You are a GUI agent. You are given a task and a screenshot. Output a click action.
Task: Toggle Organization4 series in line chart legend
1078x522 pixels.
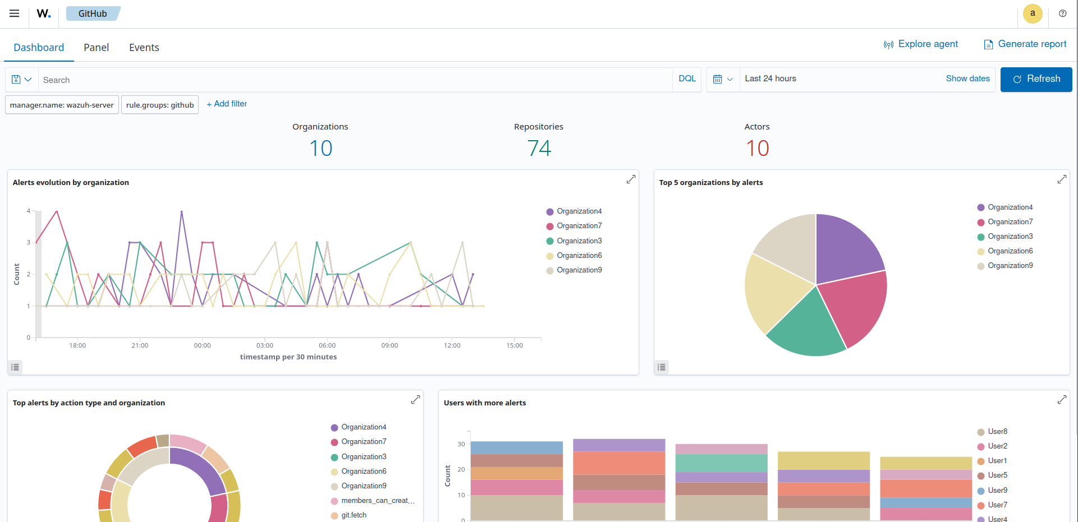(x=579, y=211)
